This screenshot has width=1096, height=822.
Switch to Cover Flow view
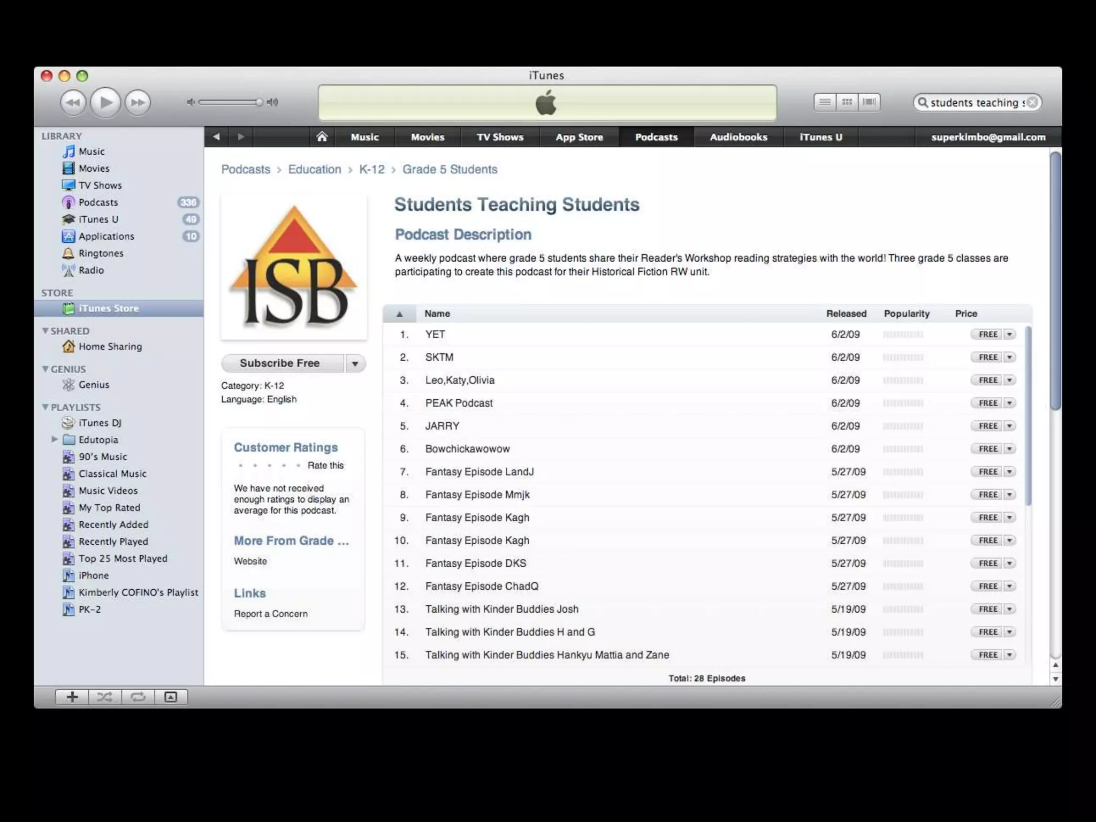(869, 102)
